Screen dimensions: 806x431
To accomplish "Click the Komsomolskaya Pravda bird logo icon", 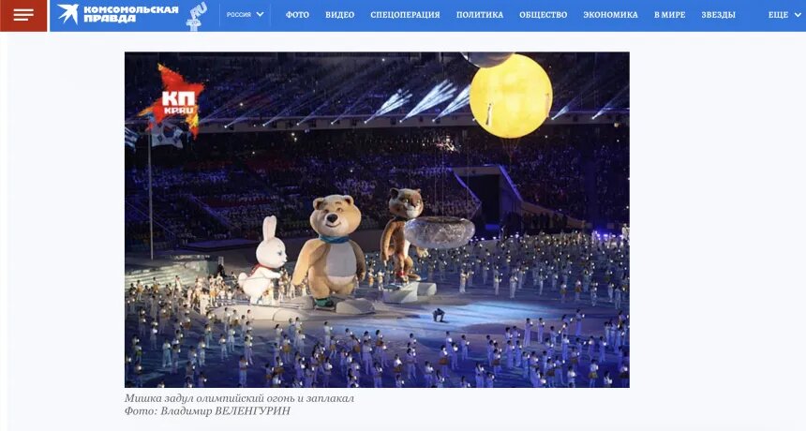I will pos(67,14).
